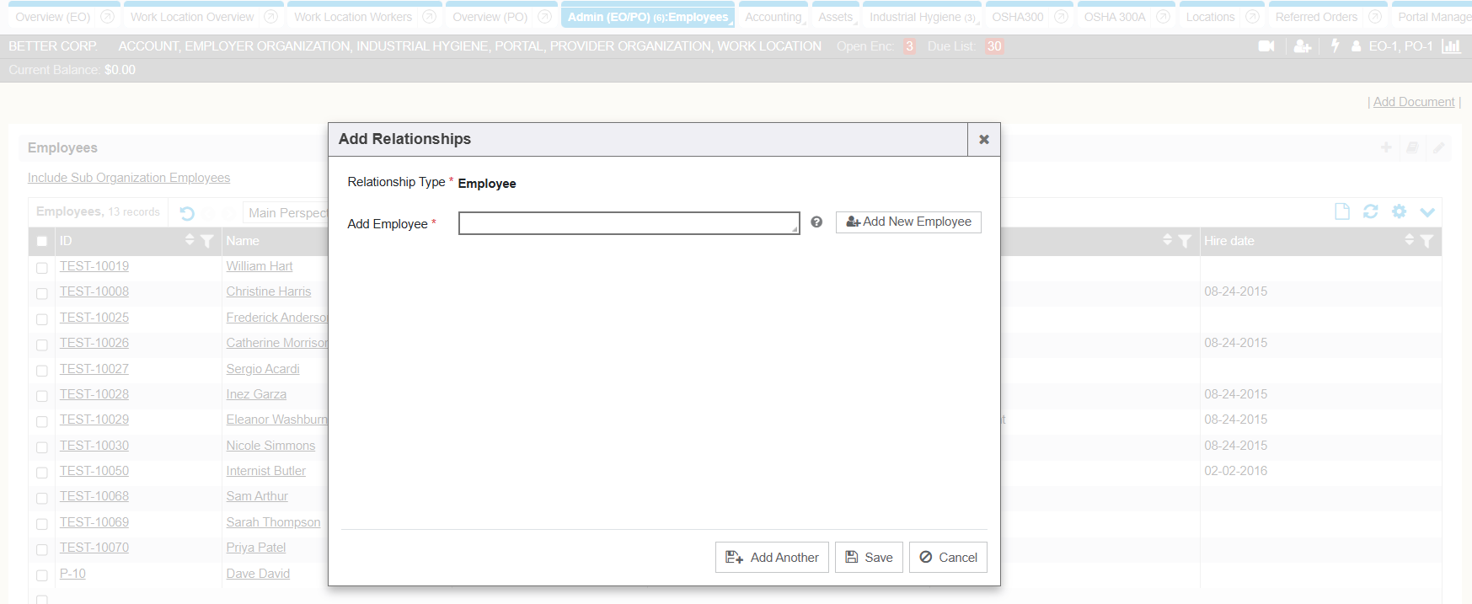
Task: Open the Locations tab
Action: tap(1209, 17)
